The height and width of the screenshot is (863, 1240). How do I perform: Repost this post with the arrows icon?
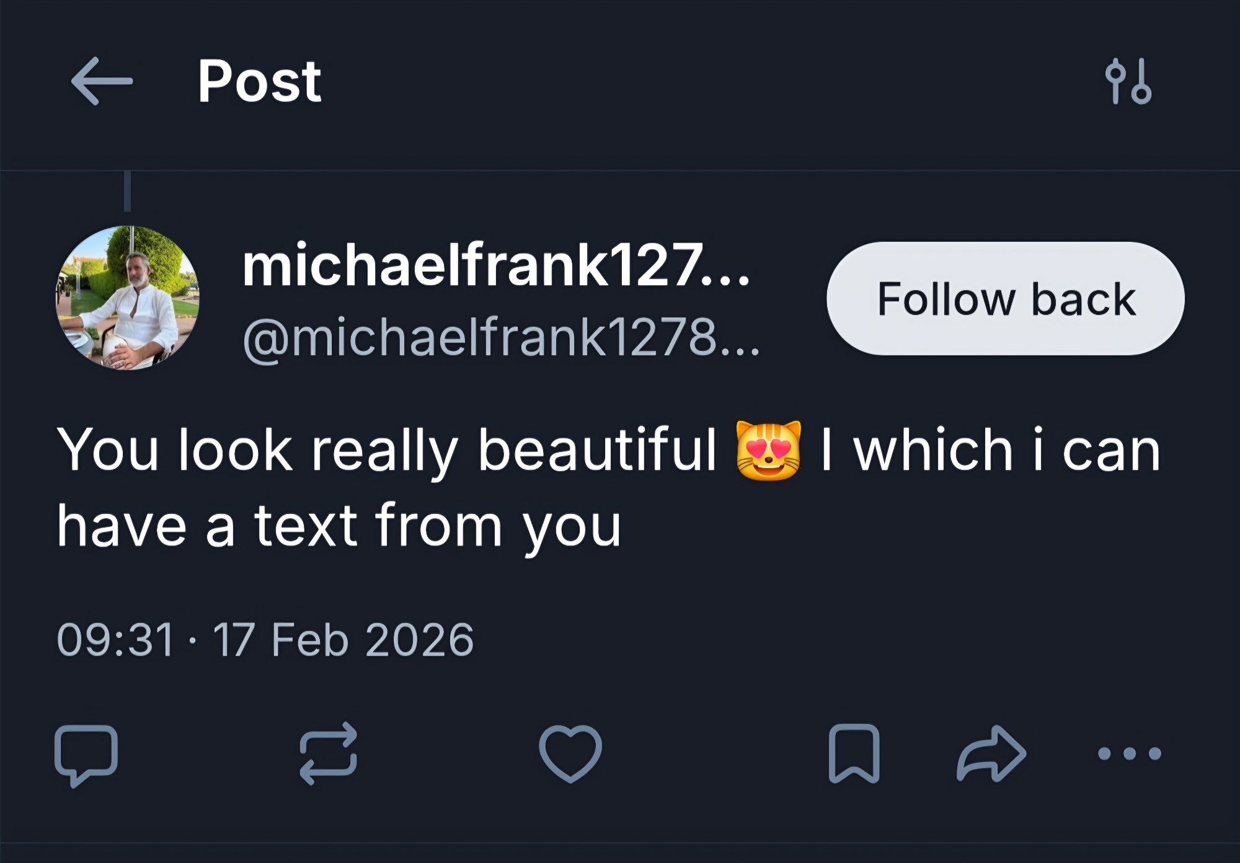(328, 754)
